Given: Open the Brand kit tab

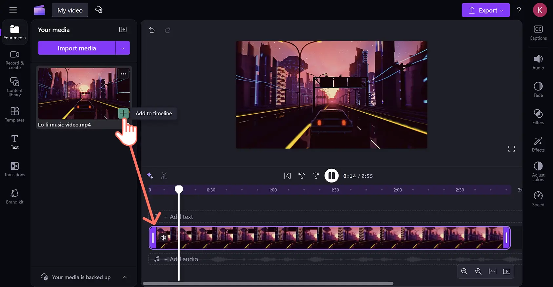Looking at the screenshot, I should pyautogui.click(x=15, y=197).
